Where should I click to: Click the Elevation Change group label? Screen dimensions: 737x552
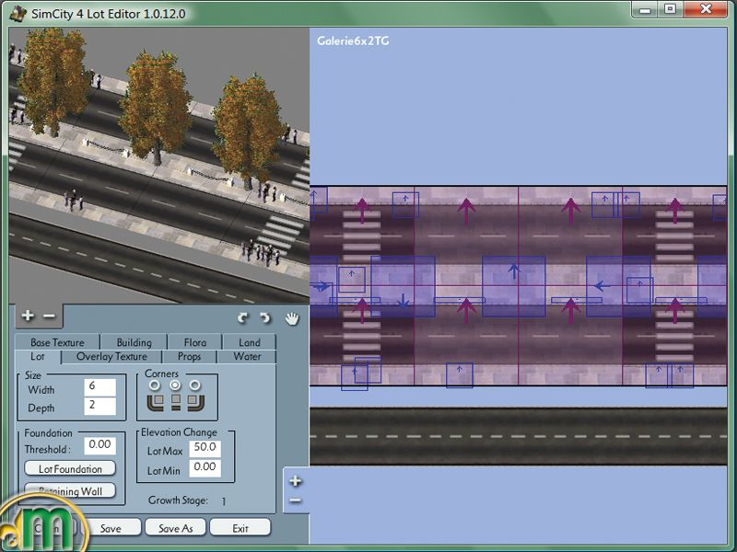tap(179, 432)
